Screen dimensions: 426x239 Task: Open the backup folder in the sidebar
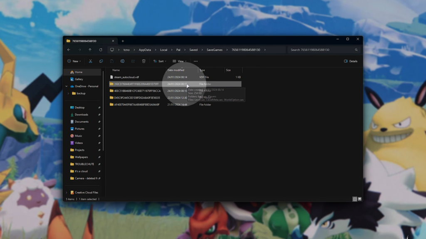[81, 93]
